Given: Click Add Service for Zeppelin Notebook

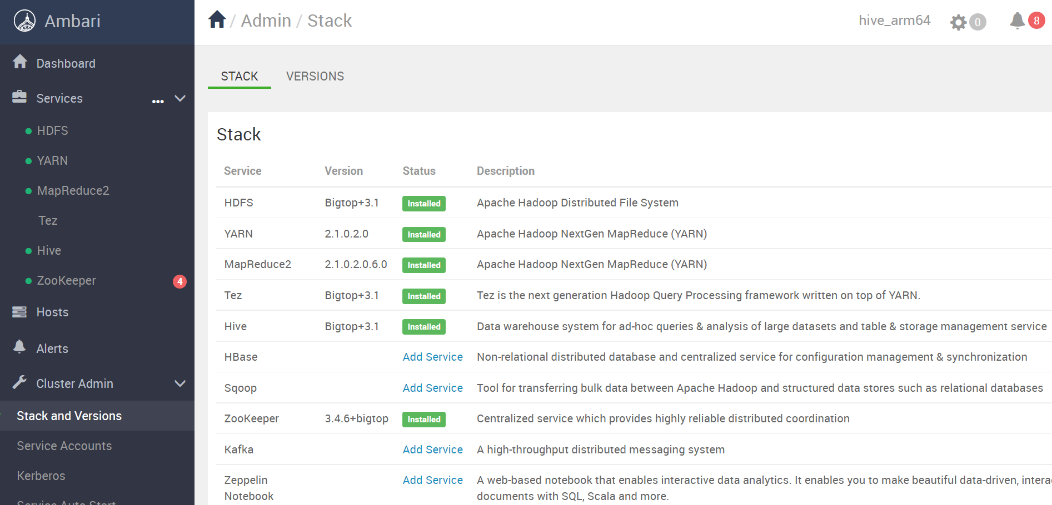Looking at the screenshot, I should tap(432, 480).
